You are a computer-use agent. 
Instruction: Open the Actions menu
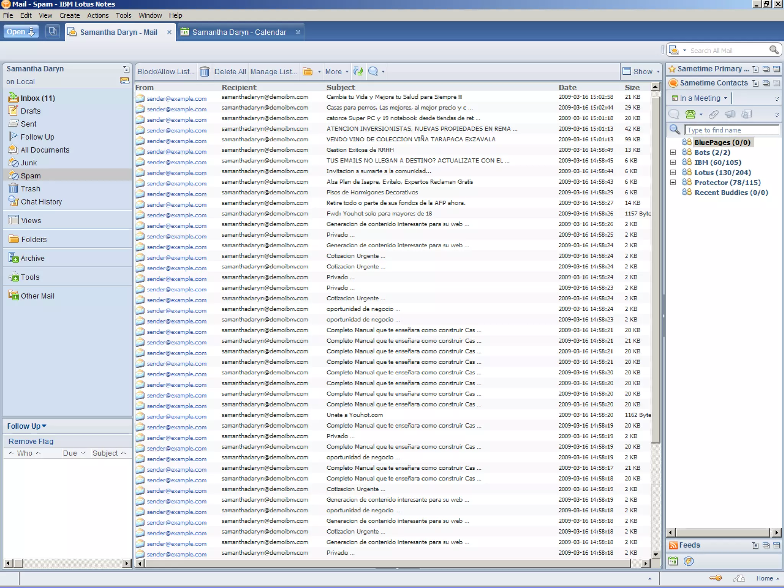click(98, 15)
